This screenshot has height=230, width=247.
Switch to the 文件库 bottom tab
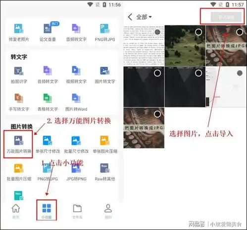point(77,211)
